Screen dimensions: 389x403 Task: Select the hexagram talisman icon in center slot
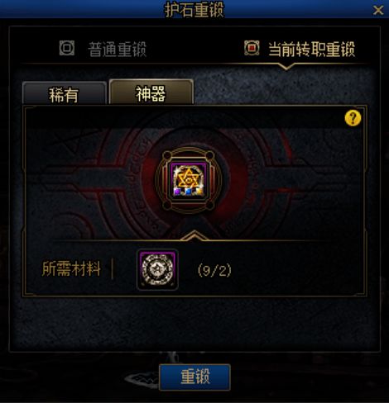(x=189, y=180)
